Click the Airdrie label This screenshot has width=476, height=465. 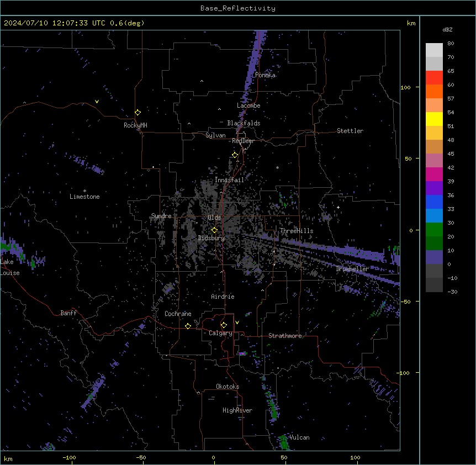tap(223, 297)
